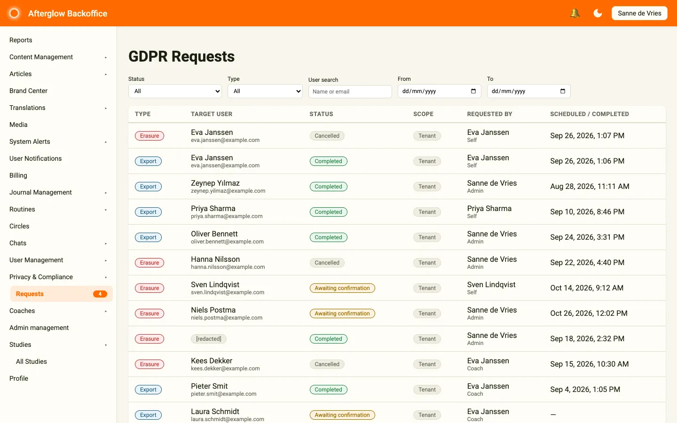Click the TARGET USER column header

[212, 114]
